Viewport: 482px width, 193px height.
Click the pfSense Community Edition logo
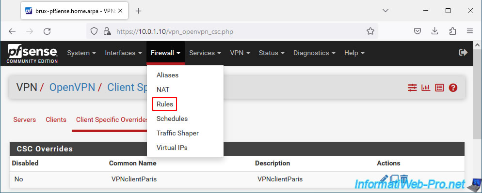pos(32,54)
